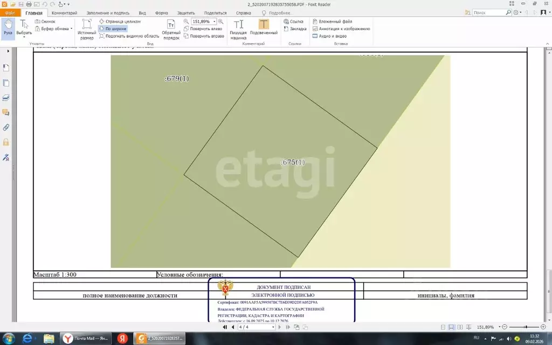Expand the Буфер обмена dropdown
Image resolution: width=552 pixels, height=345 pixels.
(72, 29)
